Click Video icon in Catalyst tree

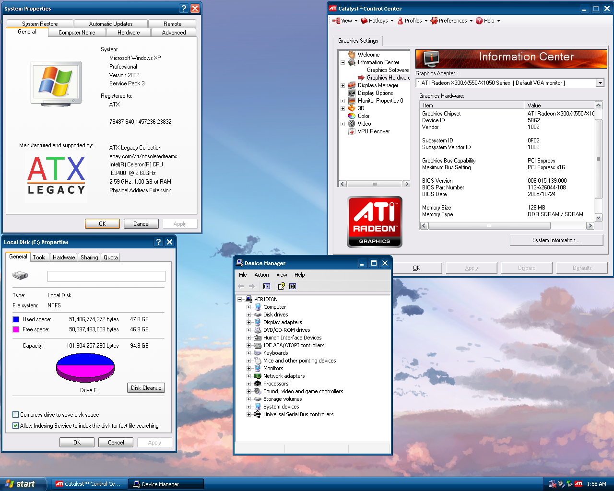click(x=352, y=124)
